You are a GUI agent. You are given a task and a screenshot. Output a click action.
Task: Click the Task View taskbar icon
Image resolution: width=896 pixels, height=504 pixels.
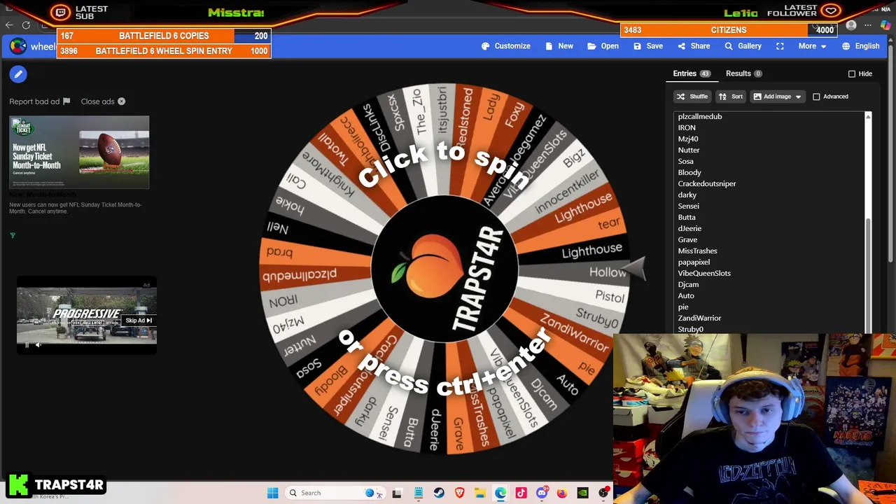397,493
